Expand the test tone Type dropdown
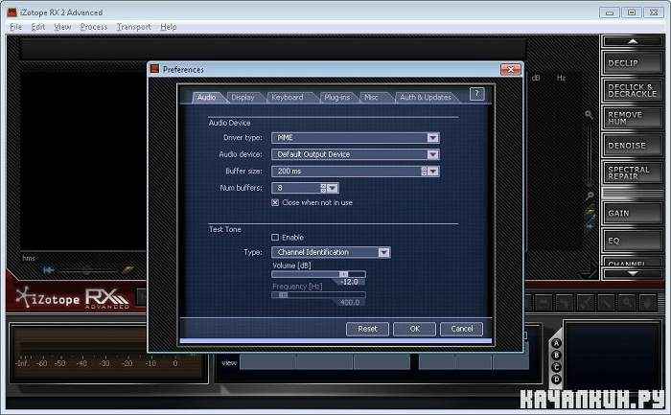671x415 pixels. click(383, 252)
